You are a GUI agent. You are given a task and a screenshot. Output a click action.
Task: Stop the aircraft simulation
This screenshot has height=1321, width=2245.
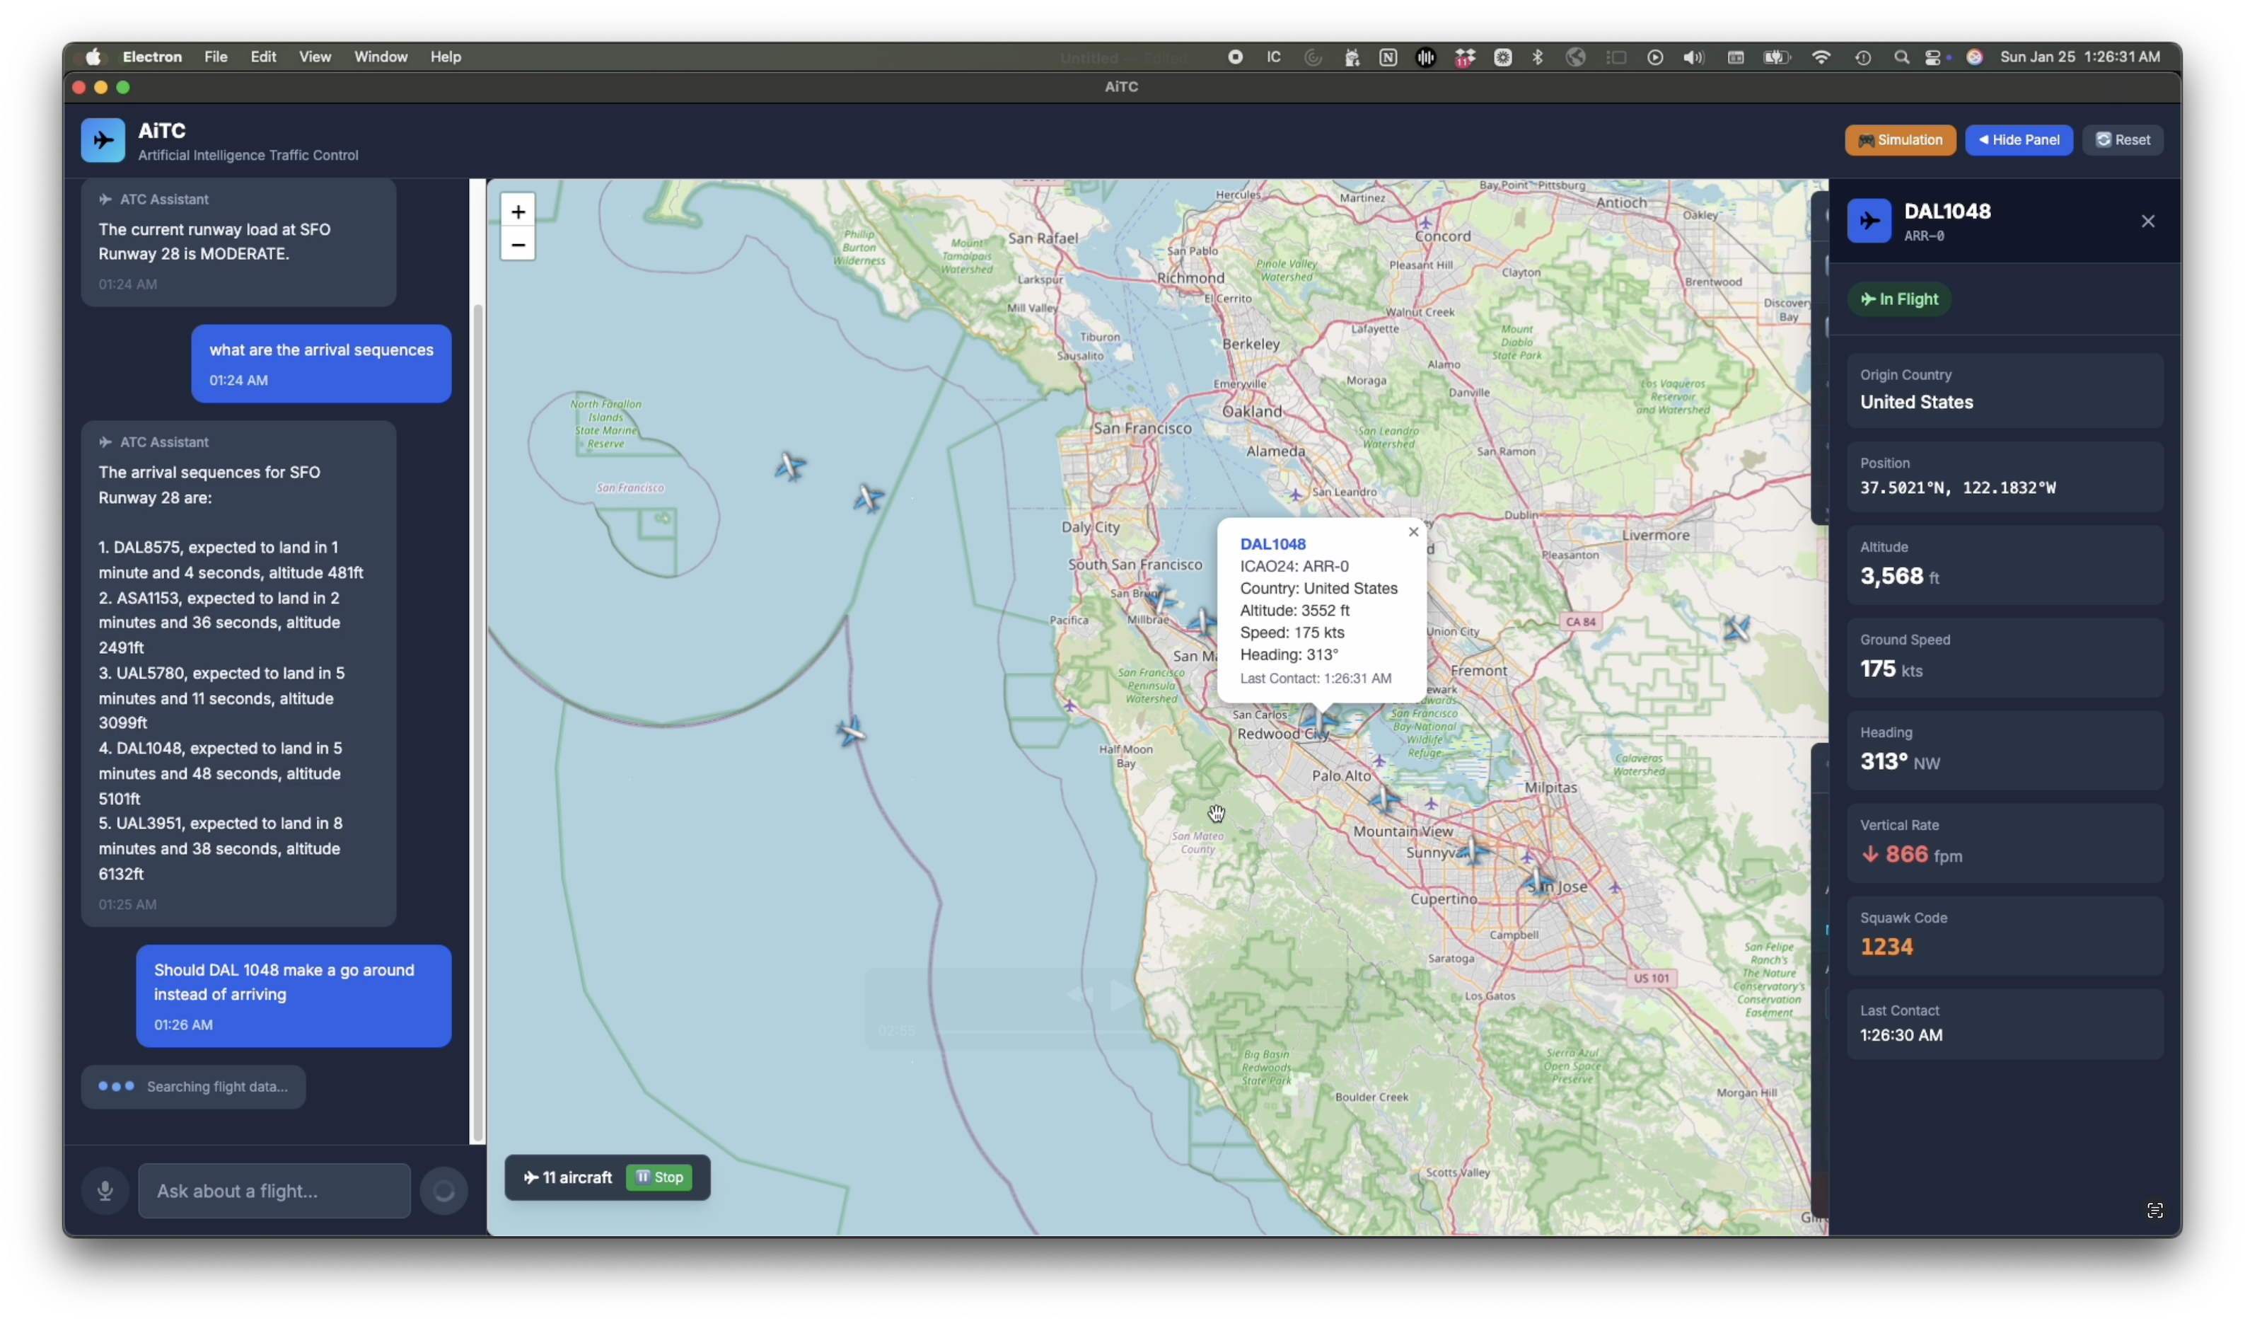click(659, 1177)
